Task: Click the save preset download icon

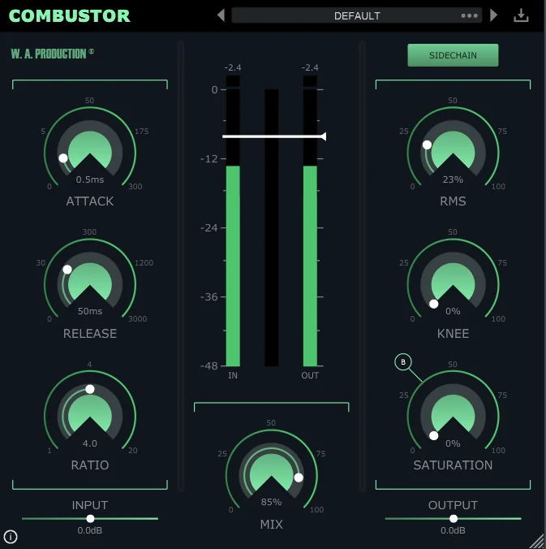Action: point(521,15)
